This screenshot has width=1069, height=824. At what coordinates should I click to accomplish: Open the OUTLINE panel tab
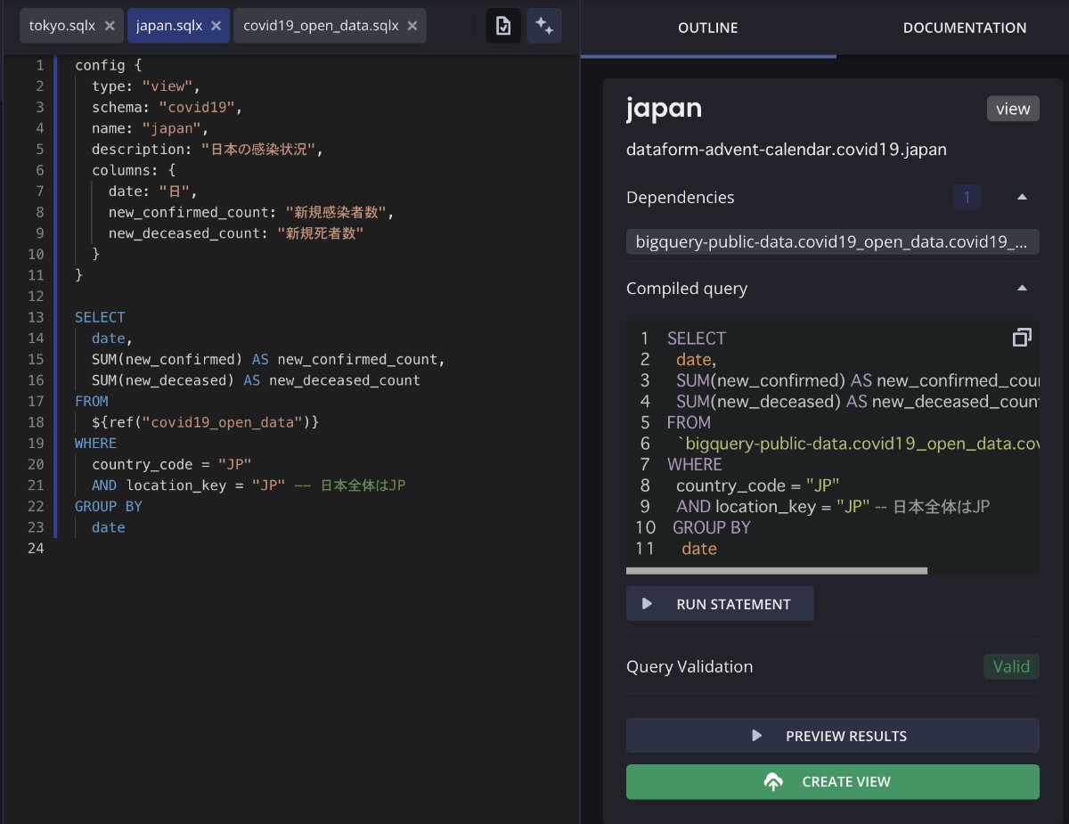pos(708,28)
